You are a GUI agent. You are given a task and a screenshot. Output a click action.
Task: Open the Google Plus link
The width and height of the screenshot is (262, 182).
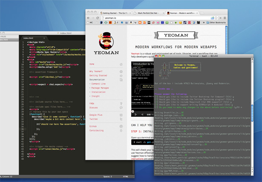coord(96,115)
